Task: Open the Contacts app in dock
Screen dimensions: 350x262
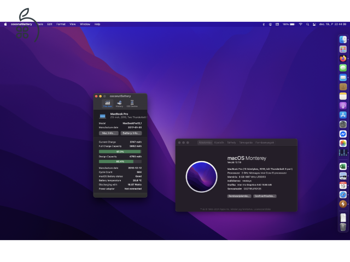Action: coord(343,87)
